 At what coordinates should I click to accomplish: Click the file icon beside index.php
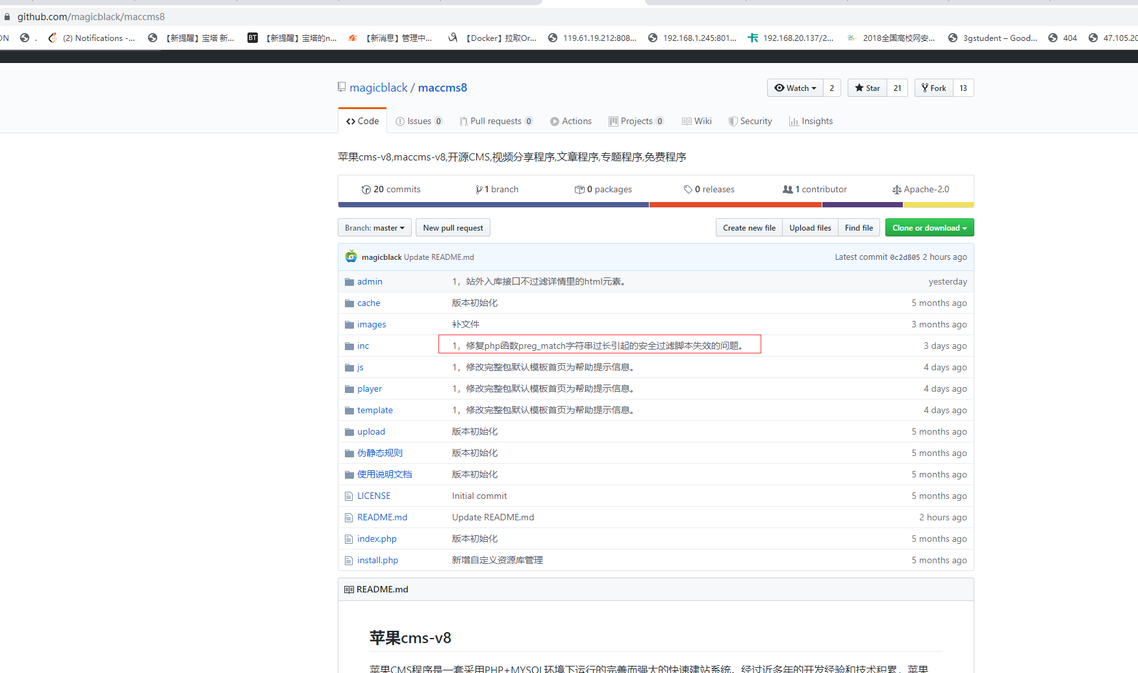click(349, 539)
